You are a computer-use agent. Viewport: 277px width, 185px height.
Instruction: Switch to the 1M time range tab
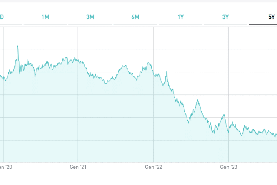click(x=45, y=17)
